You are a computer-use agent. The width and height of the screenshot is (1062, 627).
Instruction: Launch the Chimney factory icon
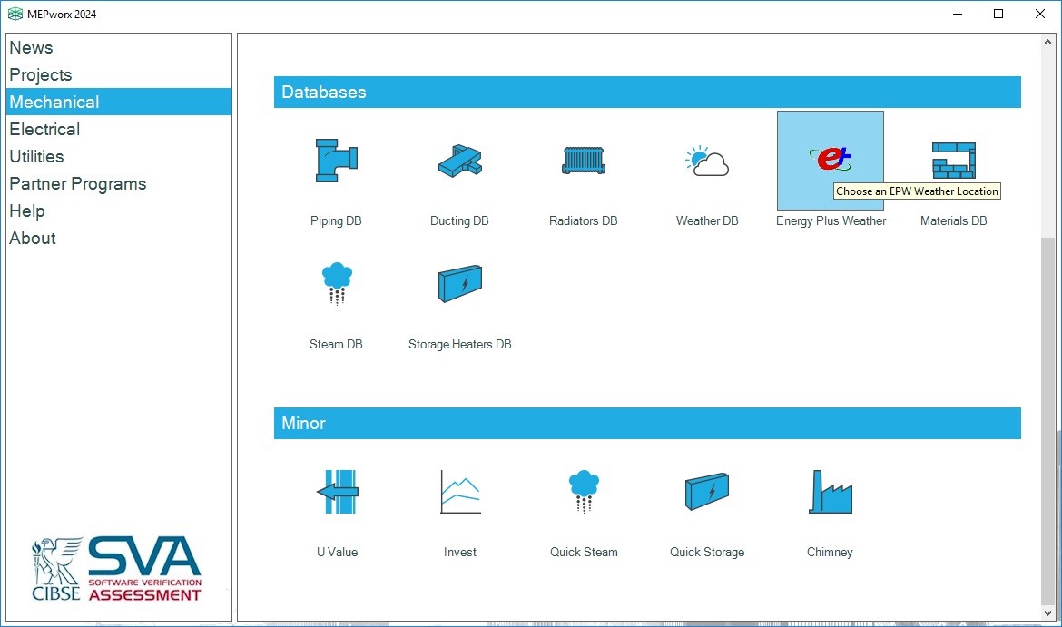coord(831,492)
